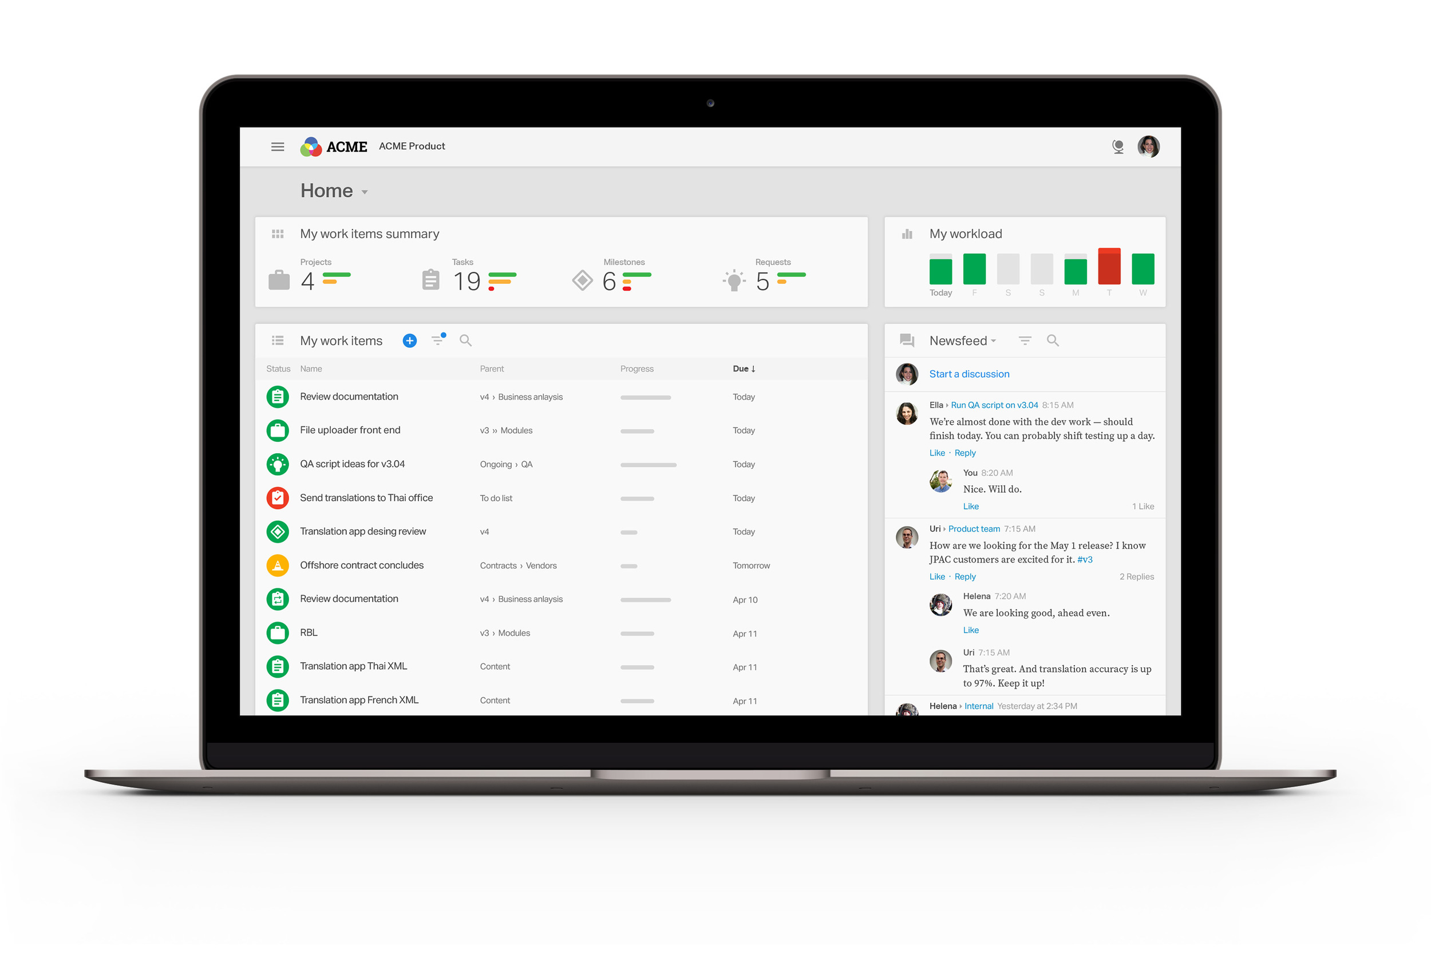Click the offshore contract warning icon

pos(279,565)
